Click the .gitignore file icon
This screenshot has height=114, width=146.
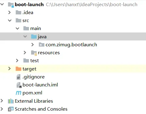click(18, 77)
